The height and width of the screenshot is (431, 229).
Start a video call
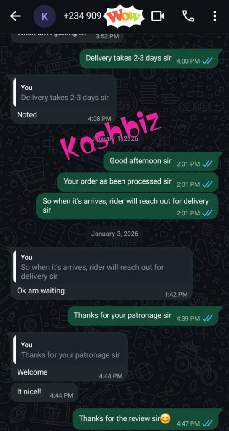158,16
